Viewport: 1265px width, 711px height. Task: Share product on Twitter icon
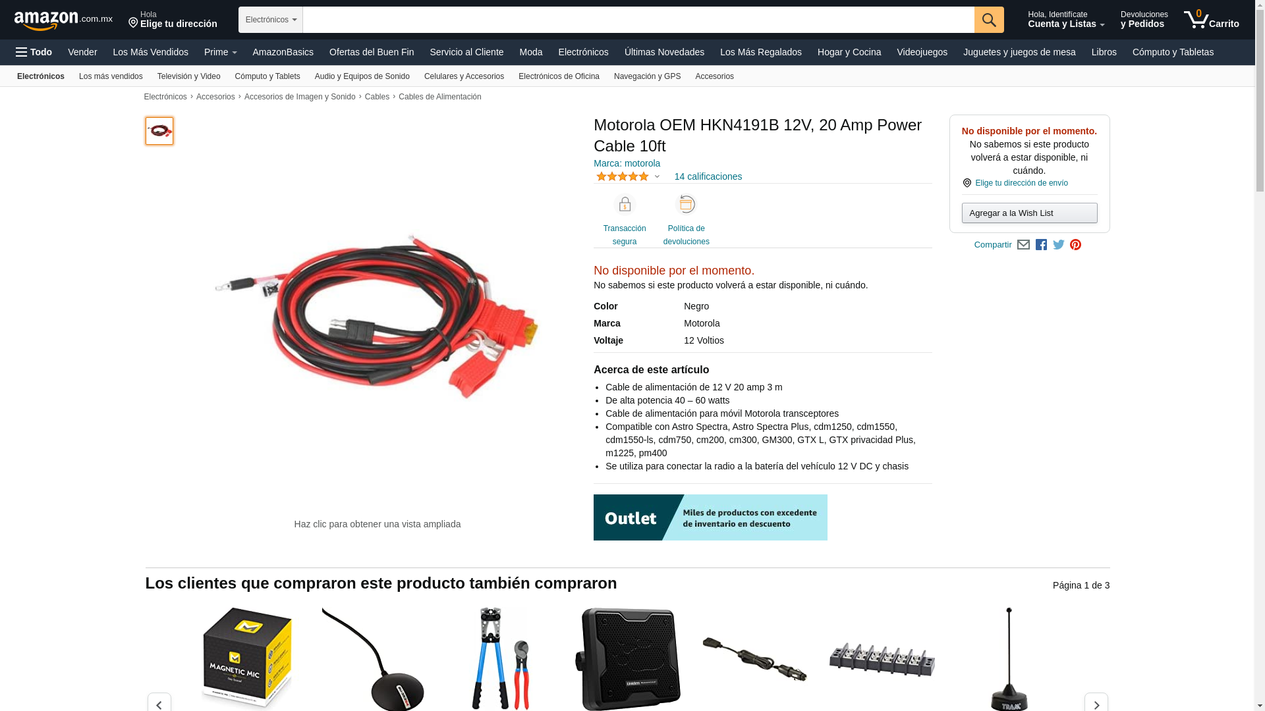[x=1059, y=245]
